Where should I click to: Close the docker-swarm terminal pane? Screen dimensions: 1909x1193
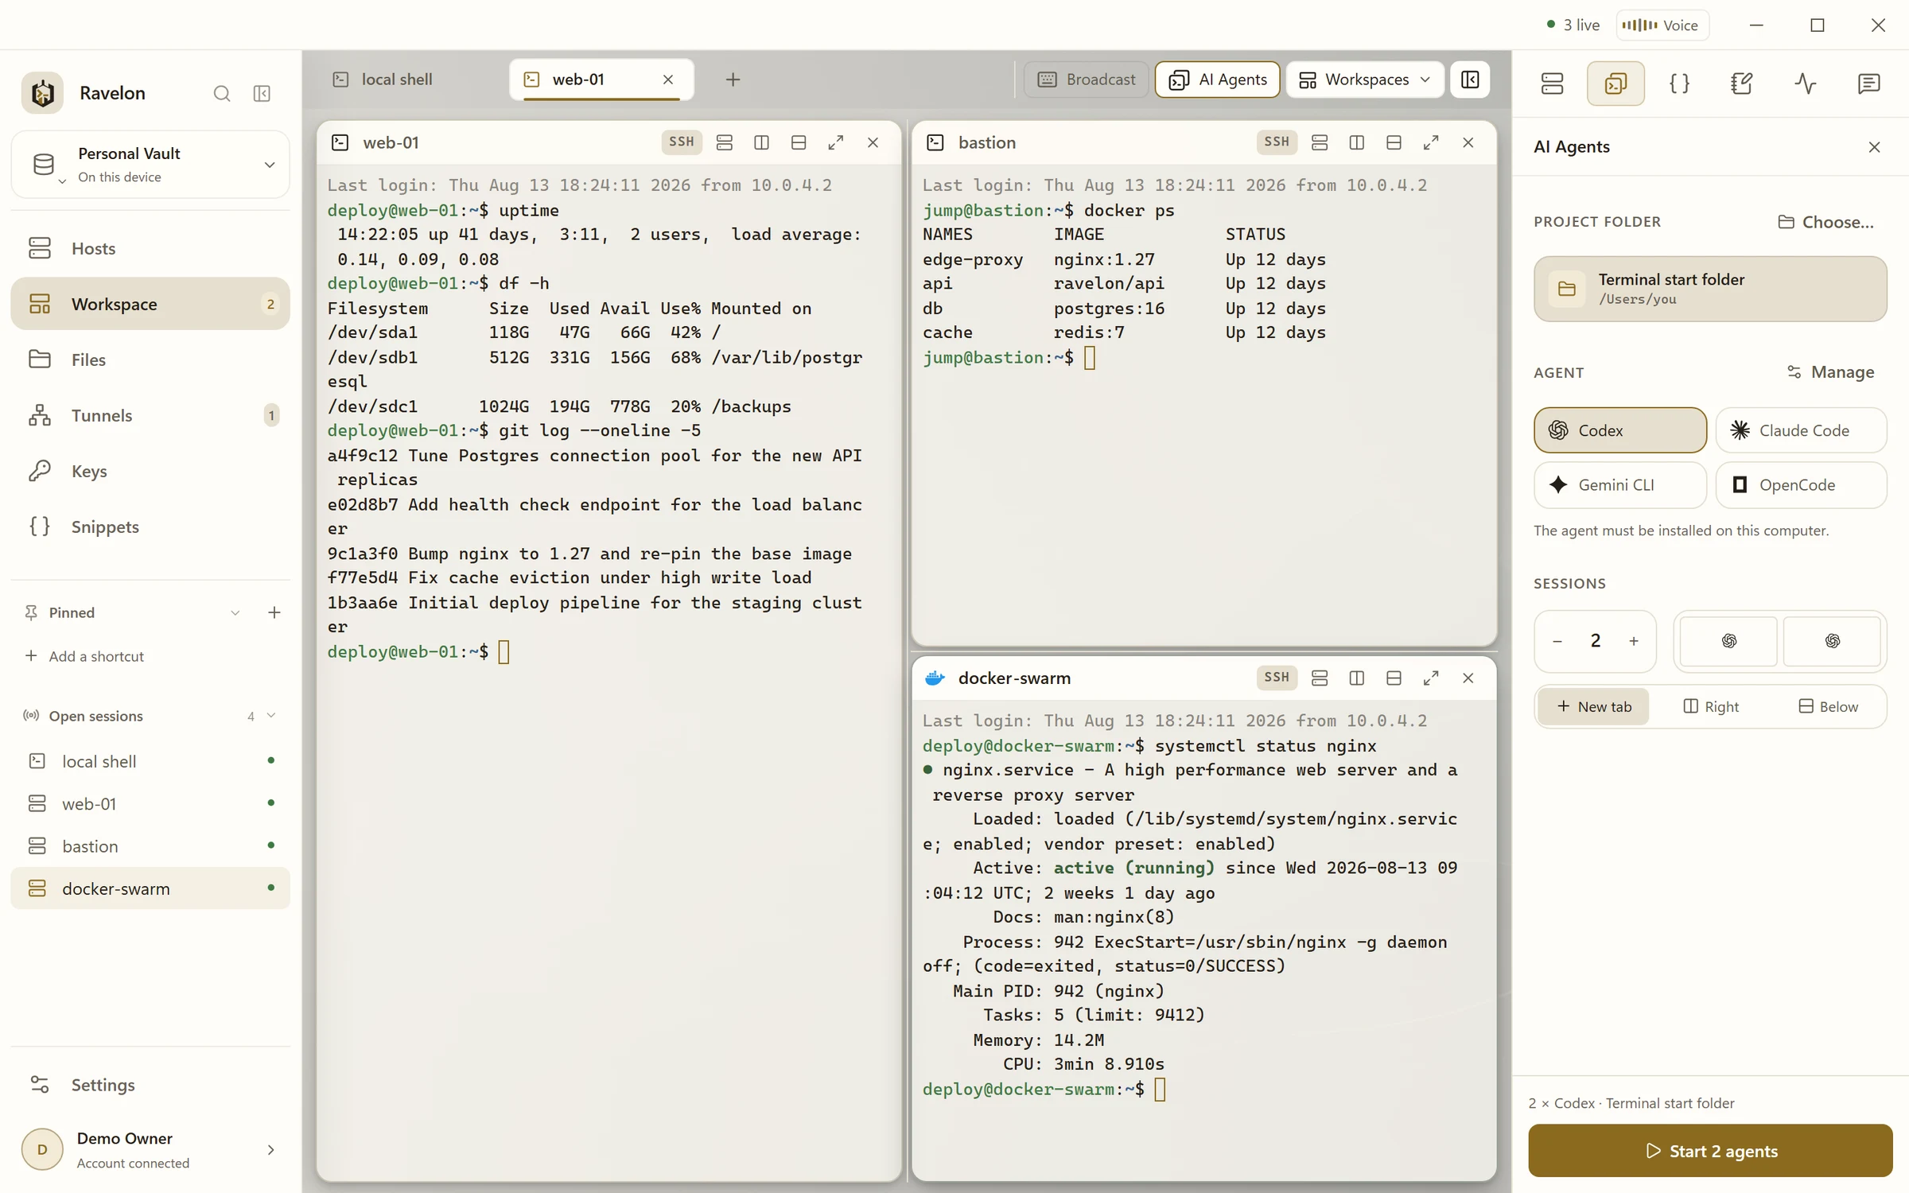coord(1468,678)
